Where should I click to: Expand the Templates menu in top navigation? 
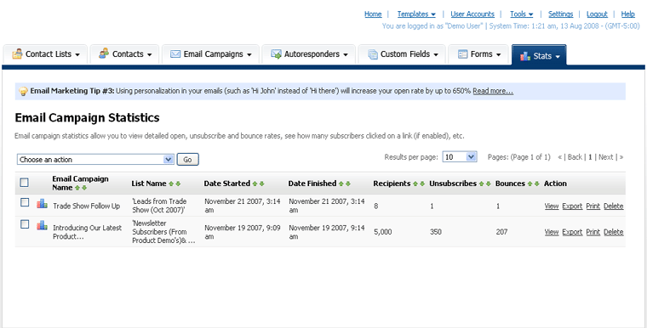416,14
